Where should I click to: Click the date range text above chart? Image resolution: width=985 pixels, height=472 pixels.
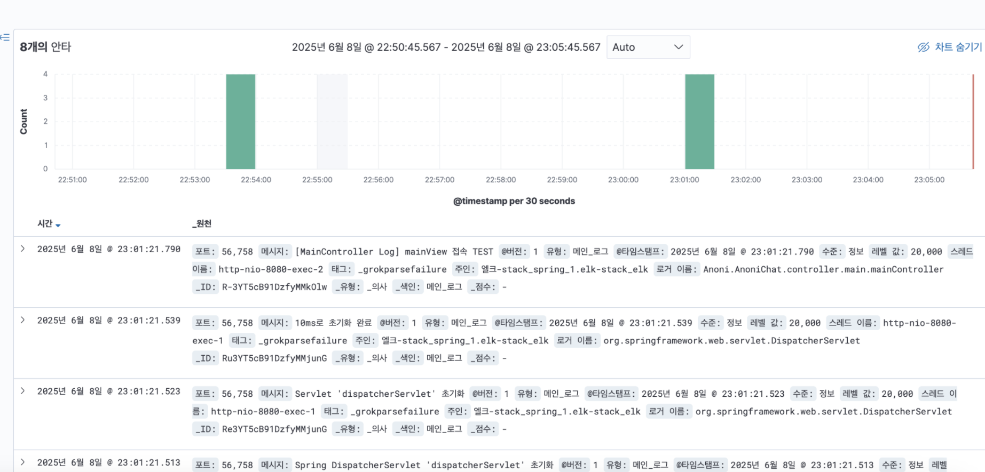[x=446, y=47]
